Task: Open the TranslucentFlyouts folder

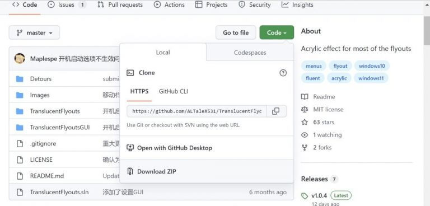Action: pos(55,111)
